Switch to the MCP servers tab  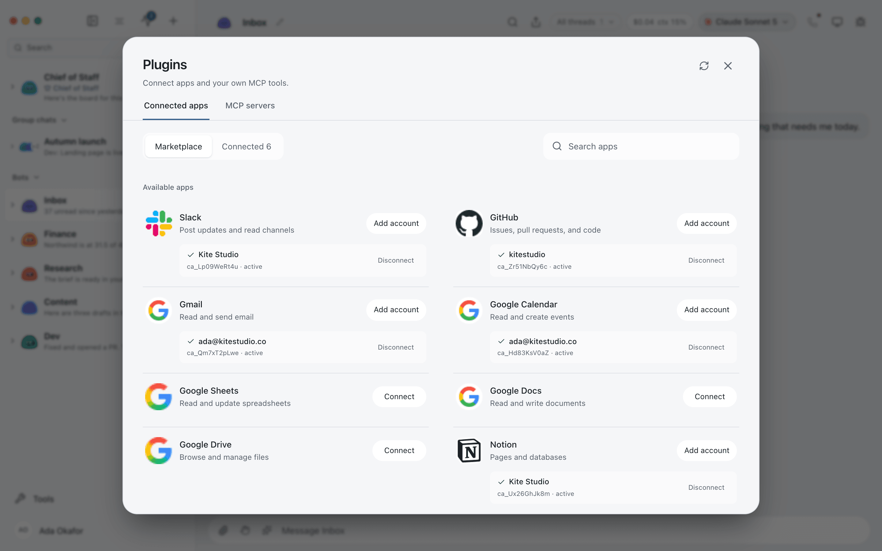(x=250, y=106)
